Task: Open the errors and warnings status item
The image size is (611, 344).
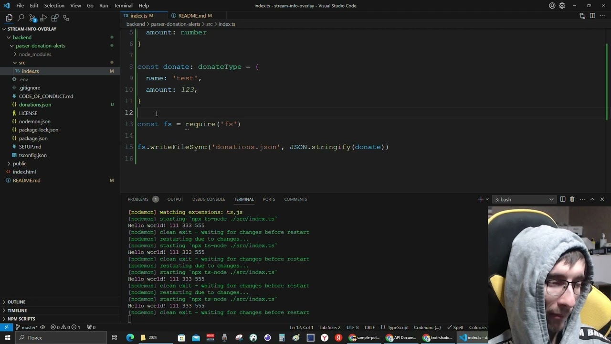Action: (65, 327)
